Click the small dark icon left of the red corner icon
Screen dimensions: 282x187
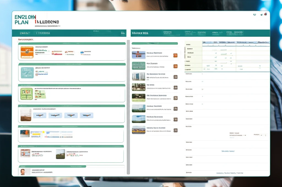point(261,15)
